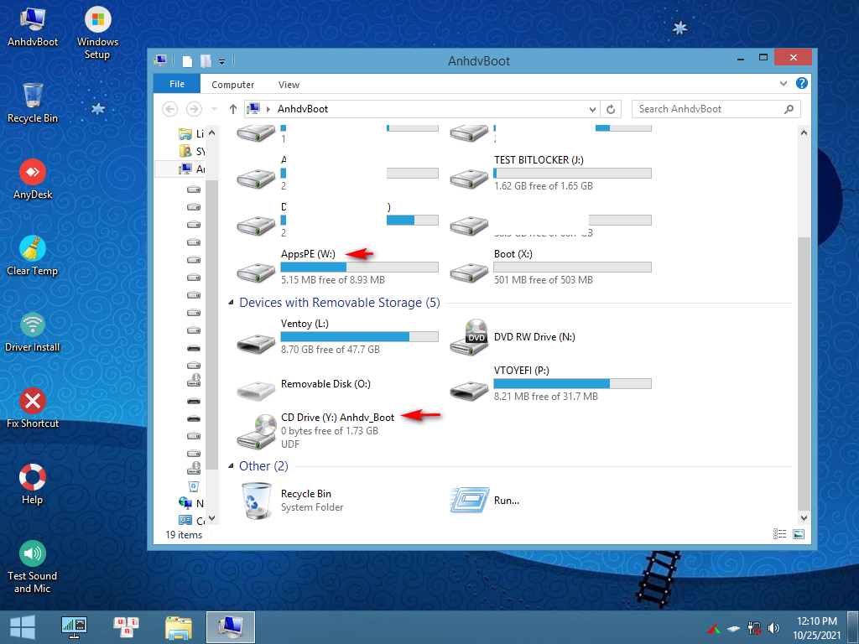
Task: Go up one folder level
Action: coord(233,109)
